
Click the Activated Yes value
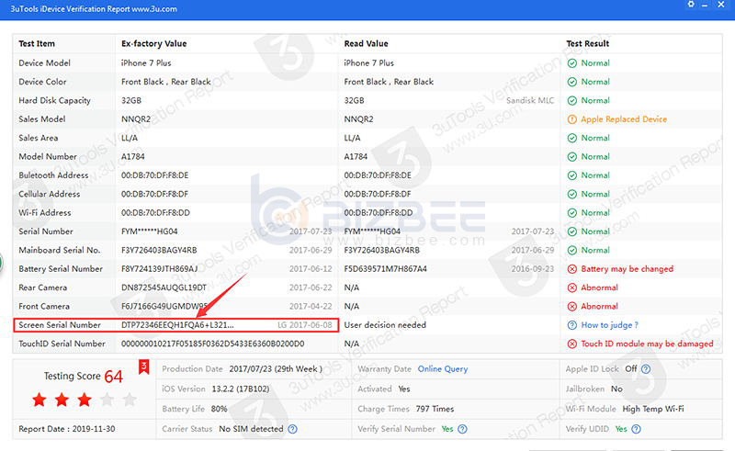404,389
